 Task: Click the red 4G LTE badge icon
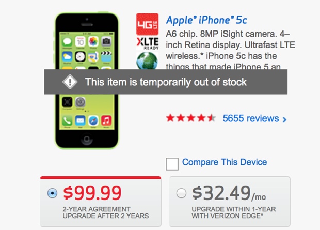tap(147, 24)
